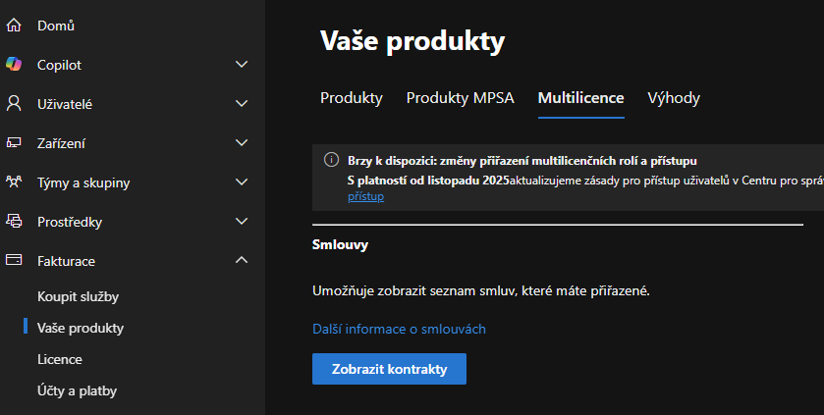Expand the Zařízení menu chevron
824x415 pixels.
(243, 143)
